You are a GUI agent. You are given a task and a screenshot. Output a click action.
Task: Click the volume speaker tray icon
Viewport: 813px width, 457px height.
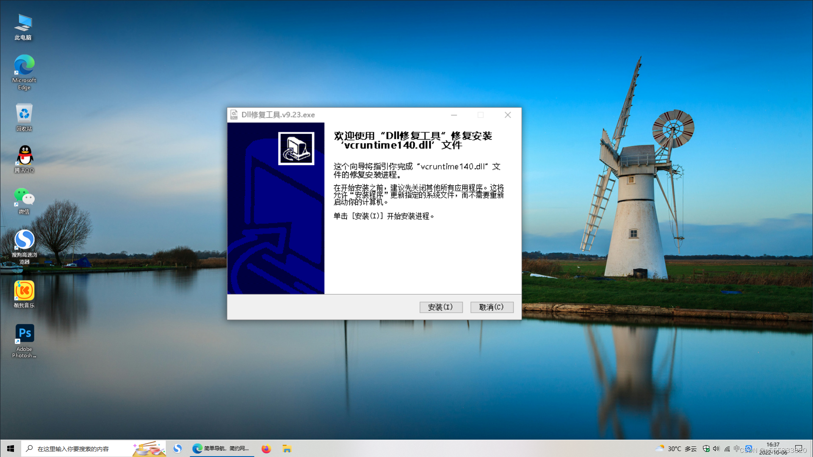tap(716, 449)
